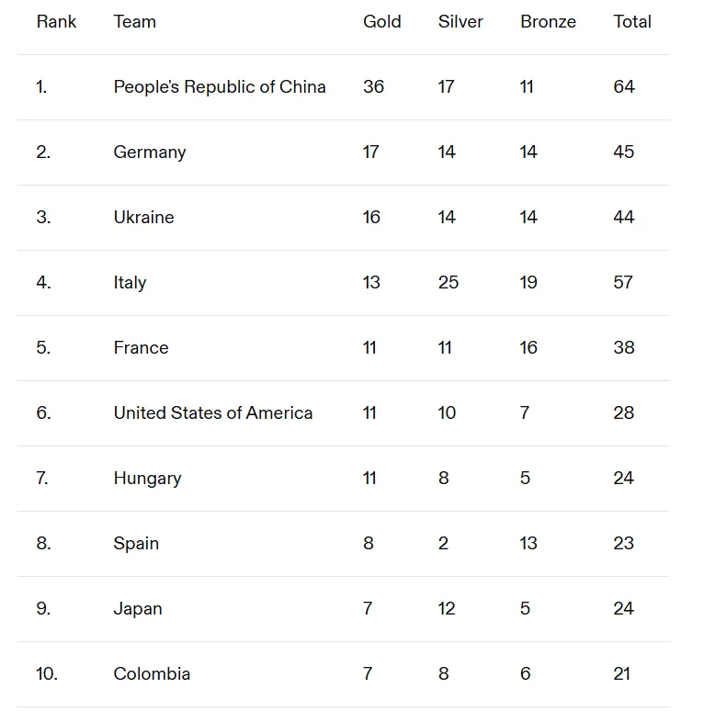The image size is (704, 711).
Task: Open United States of America entry
Action: (213, 413)
